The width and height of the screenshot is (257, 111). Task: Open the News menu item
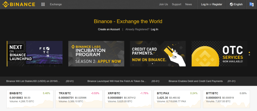coord(188,5)
